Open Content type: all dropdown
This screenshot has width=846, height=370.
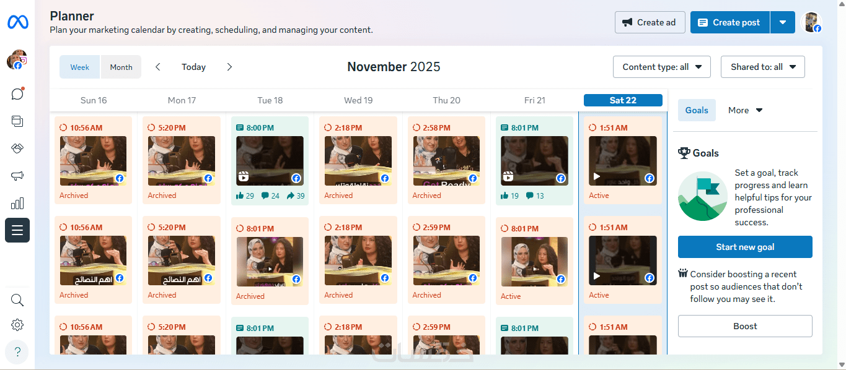pos(662,67)
